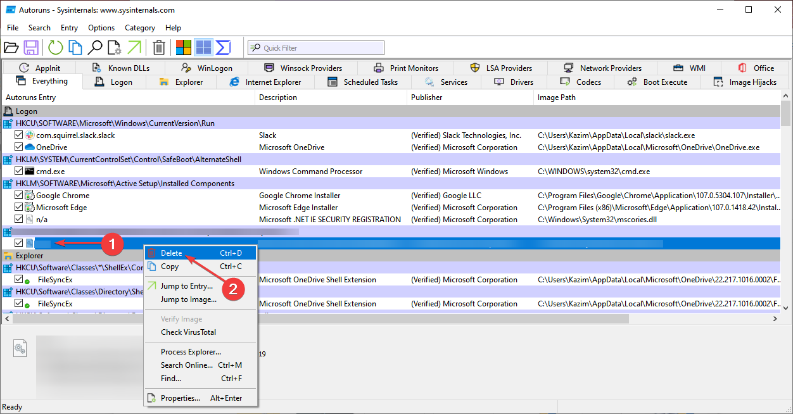Disable the Microsoft Edge entry checkbox

point(19,208)
